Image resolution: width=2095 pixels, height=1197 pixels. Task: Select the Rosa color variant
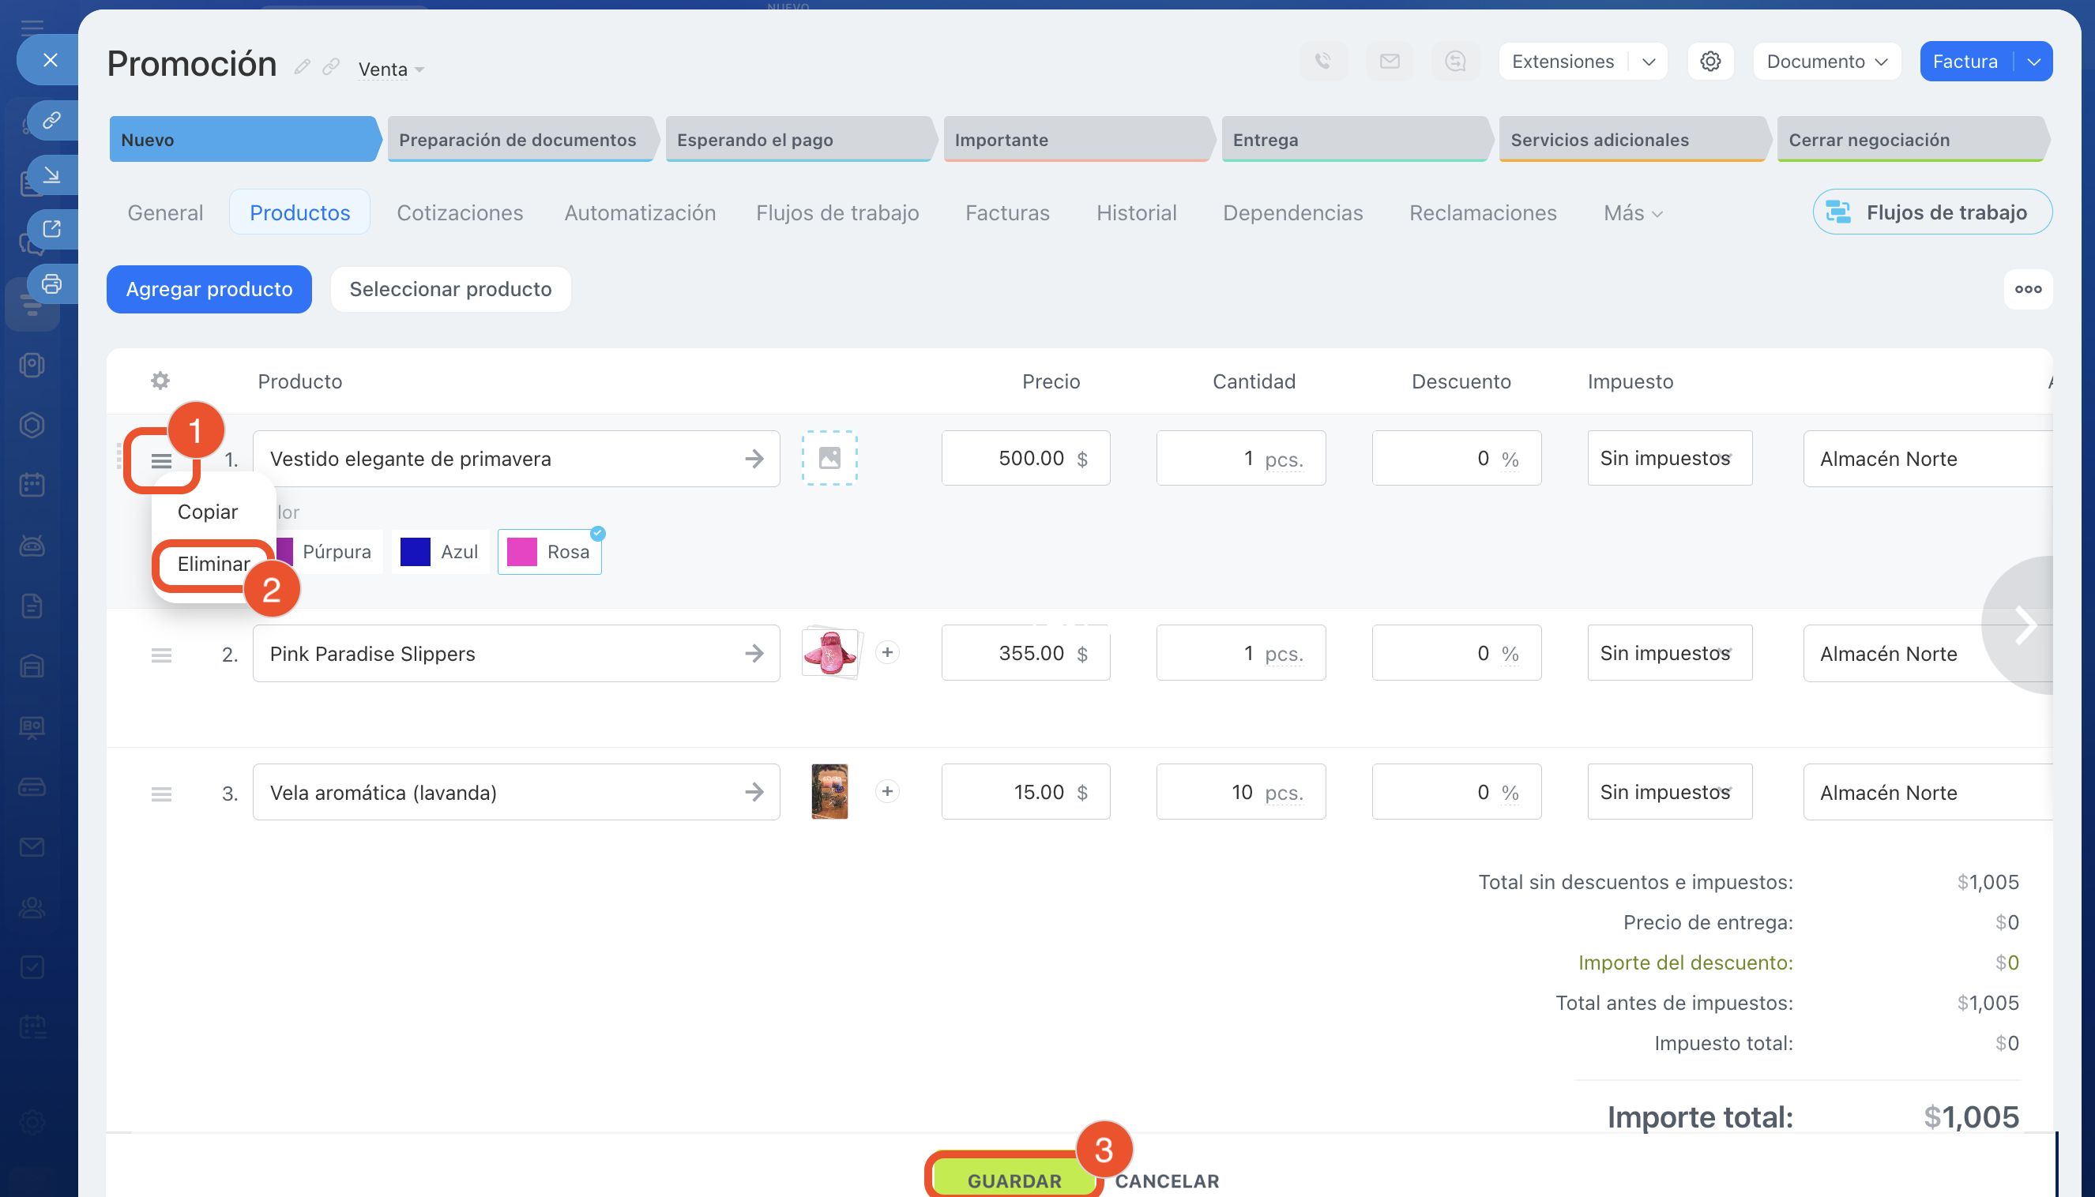pos(550,552)
